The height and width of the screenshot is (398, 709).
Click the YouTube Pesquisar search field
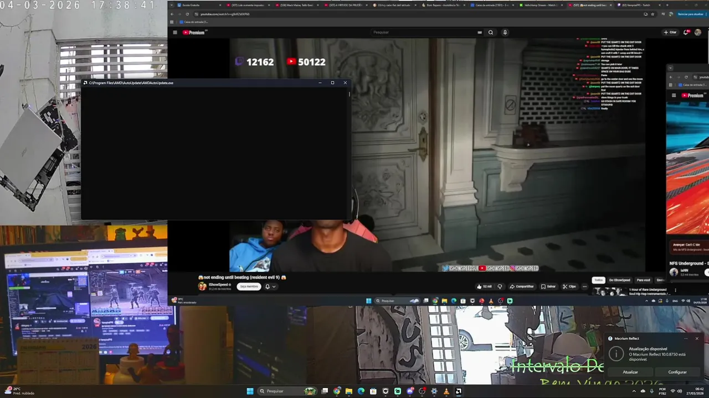click(424, 32)
